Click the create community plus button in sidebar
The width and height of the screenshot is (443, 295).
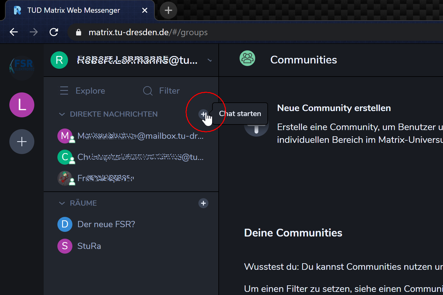pos(22,142)
